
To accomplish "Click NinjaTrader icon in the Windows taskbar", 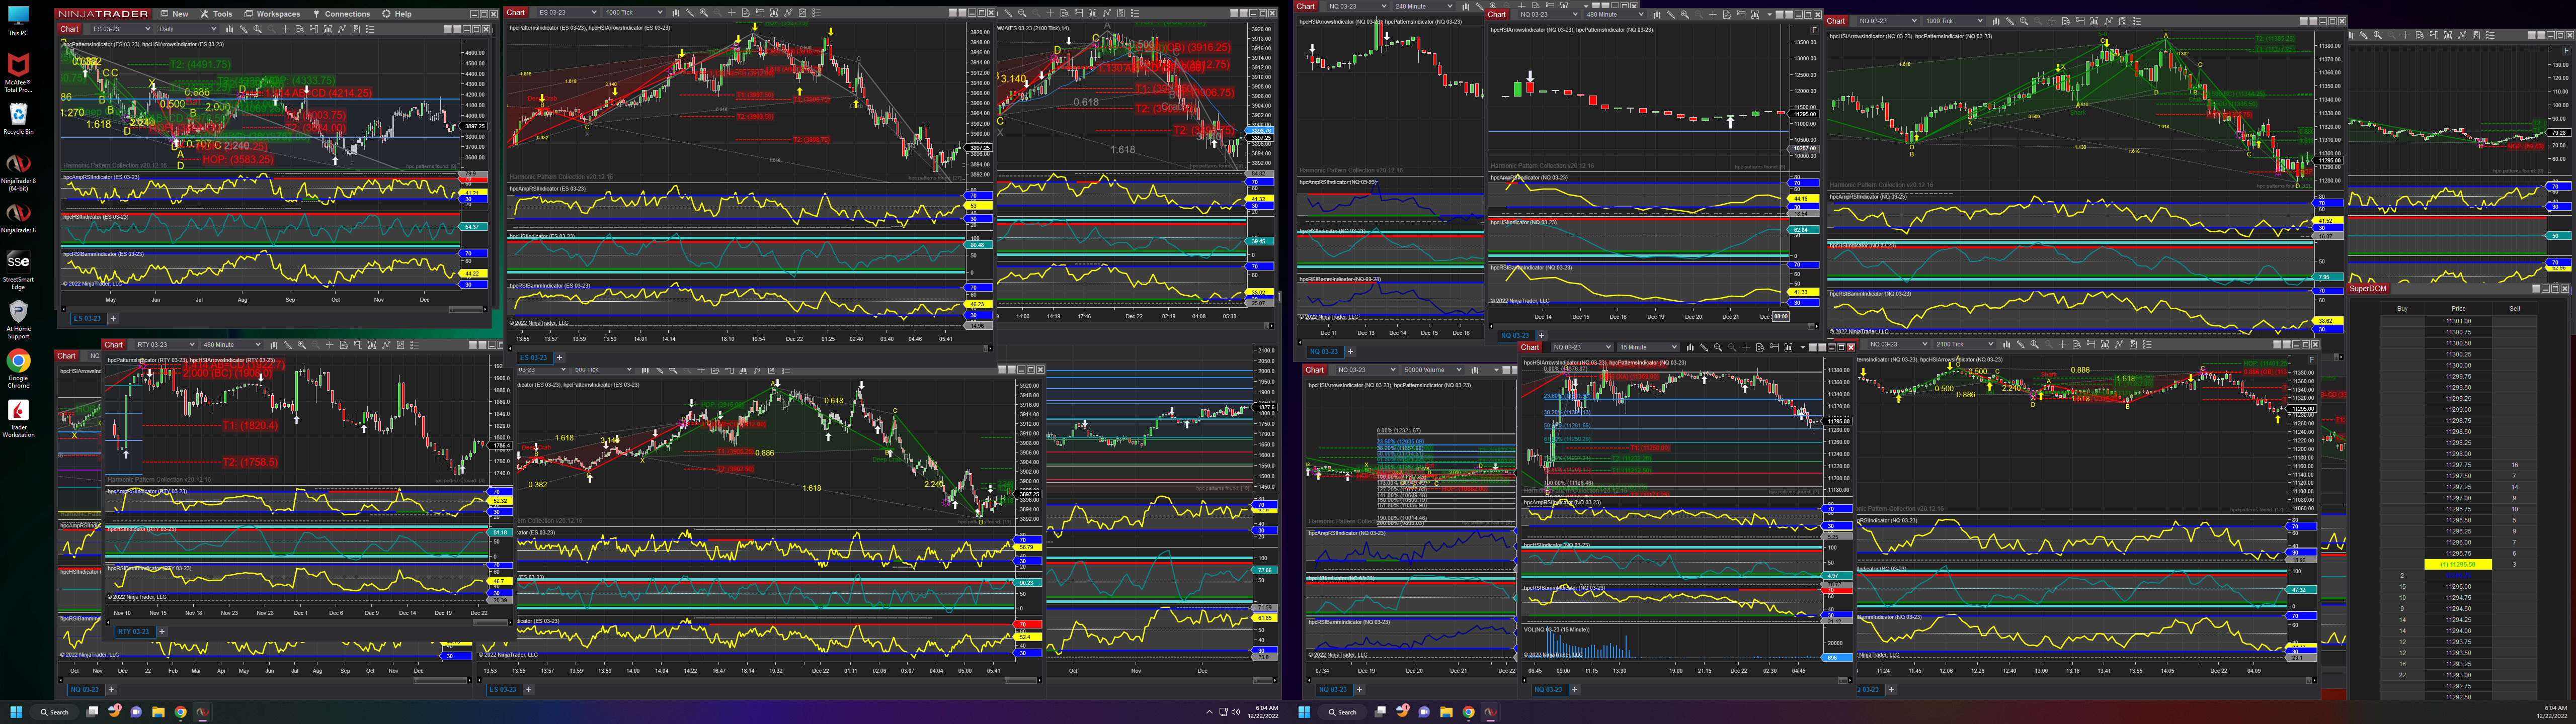I will [x=203, y=712].
